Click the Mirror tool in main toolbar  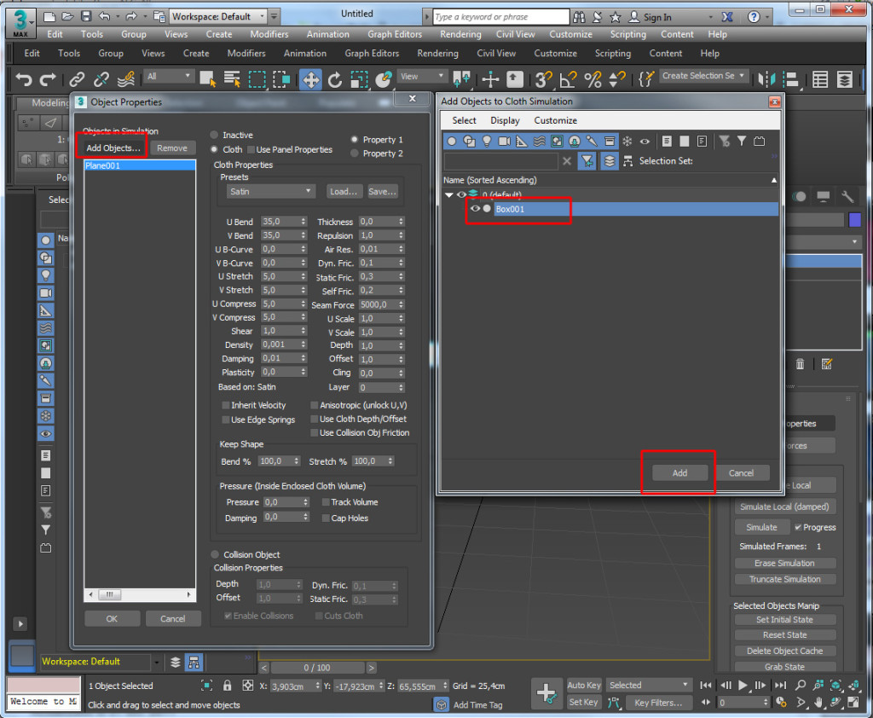[765, 79]
